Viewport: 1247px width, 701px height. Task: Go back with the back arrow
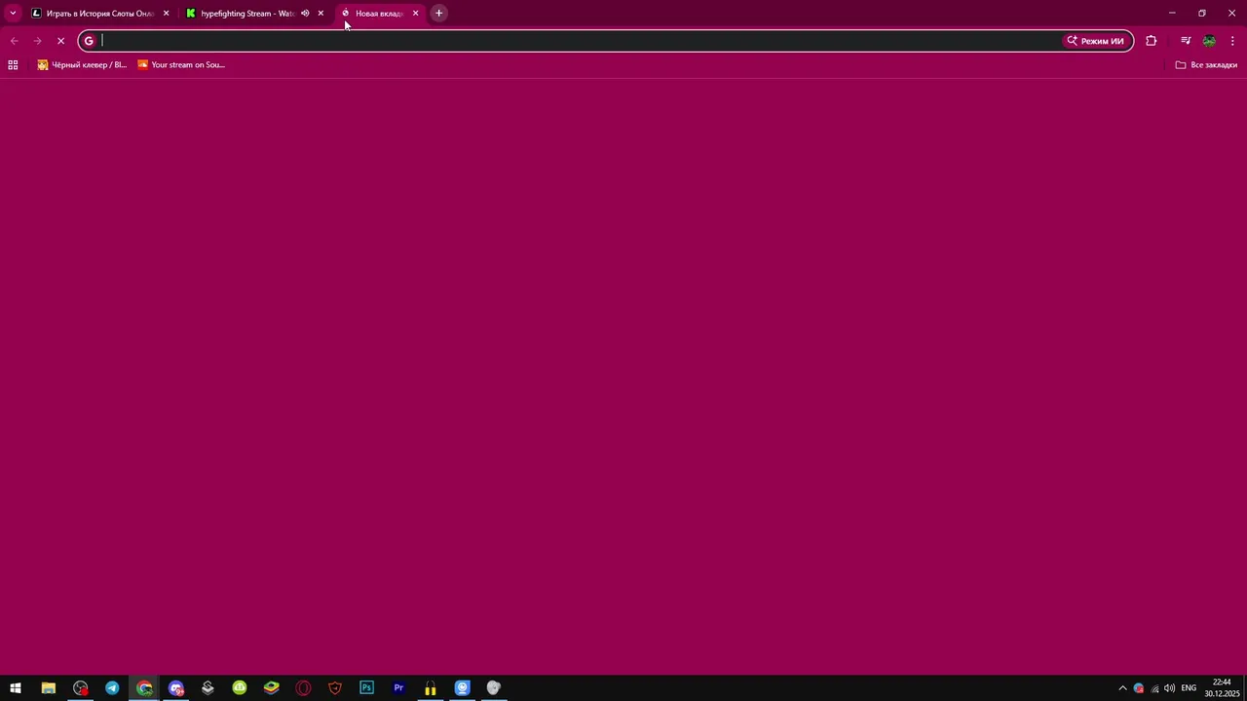[x=14, y=41]
